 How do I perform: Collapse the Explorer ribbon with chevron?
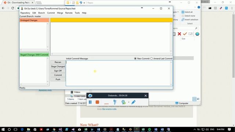pyautogui.click(x=195, y=7)
